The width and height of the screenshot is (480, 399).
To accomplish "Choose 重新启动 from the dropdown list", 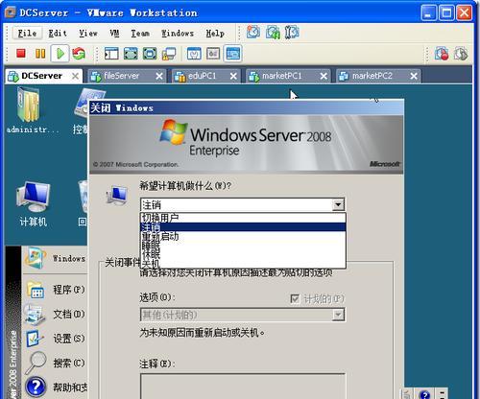I will (x=243, y=237).
